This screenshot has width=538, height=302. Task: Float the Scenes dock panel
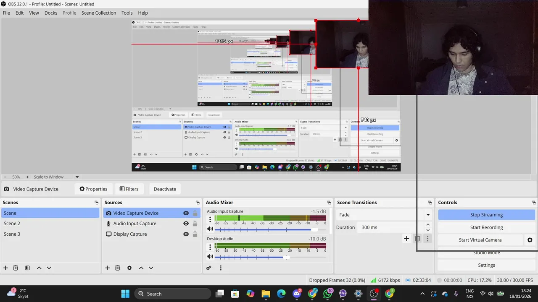pos(96,203)
